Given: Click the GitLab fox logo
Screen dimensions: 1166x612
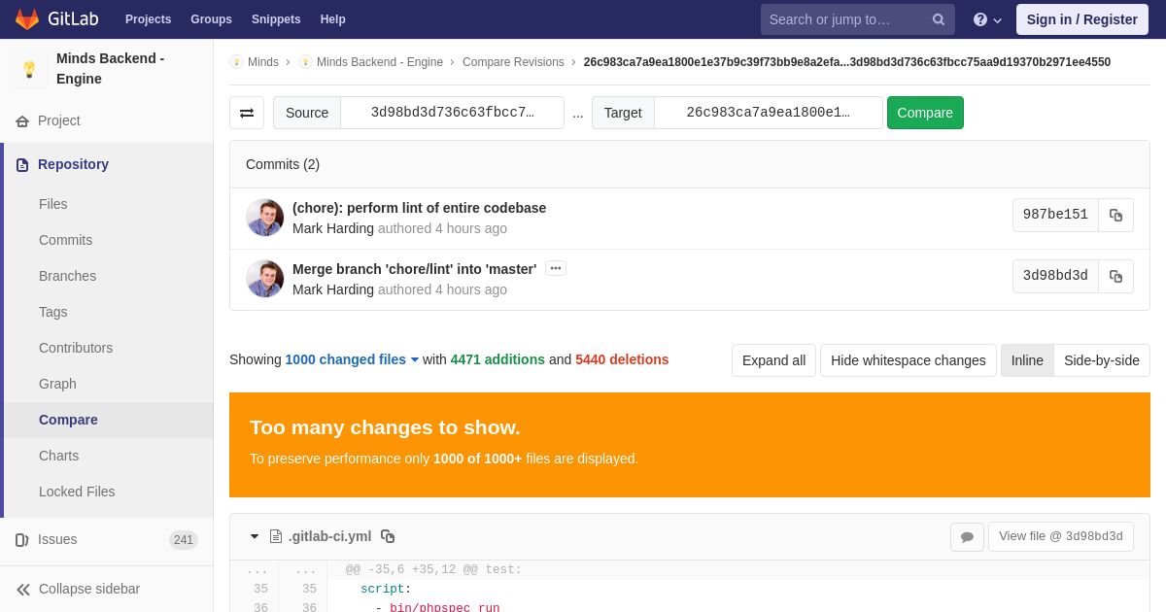Looking at the screenshot, I should click(x=27, y=19).
